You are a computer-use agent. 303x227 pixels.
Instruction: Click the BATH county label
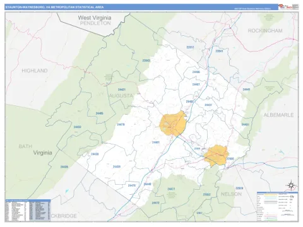(x=25, y=146)
